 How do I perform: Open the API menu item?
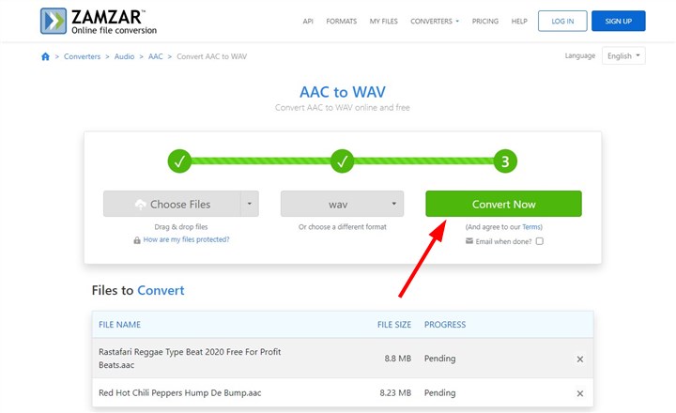click(308, 22)
